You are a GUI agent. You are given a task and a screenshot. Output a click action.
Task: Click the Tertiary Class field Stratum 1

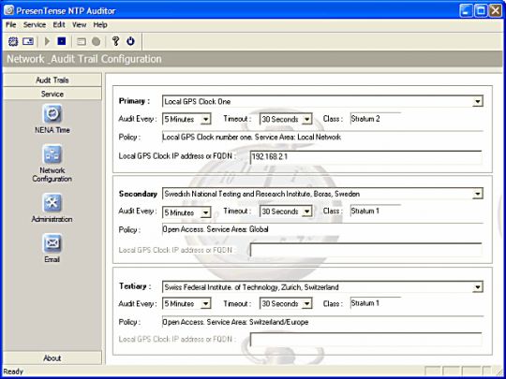point(376,303)
